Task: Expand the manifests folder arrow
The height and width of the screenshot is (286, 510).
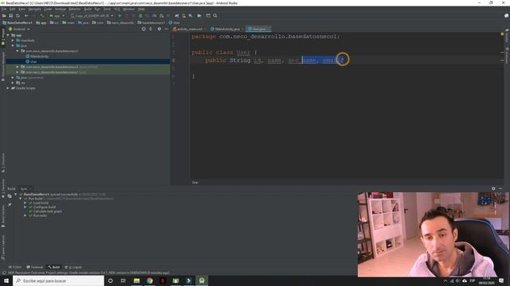Action: [13, 41]
